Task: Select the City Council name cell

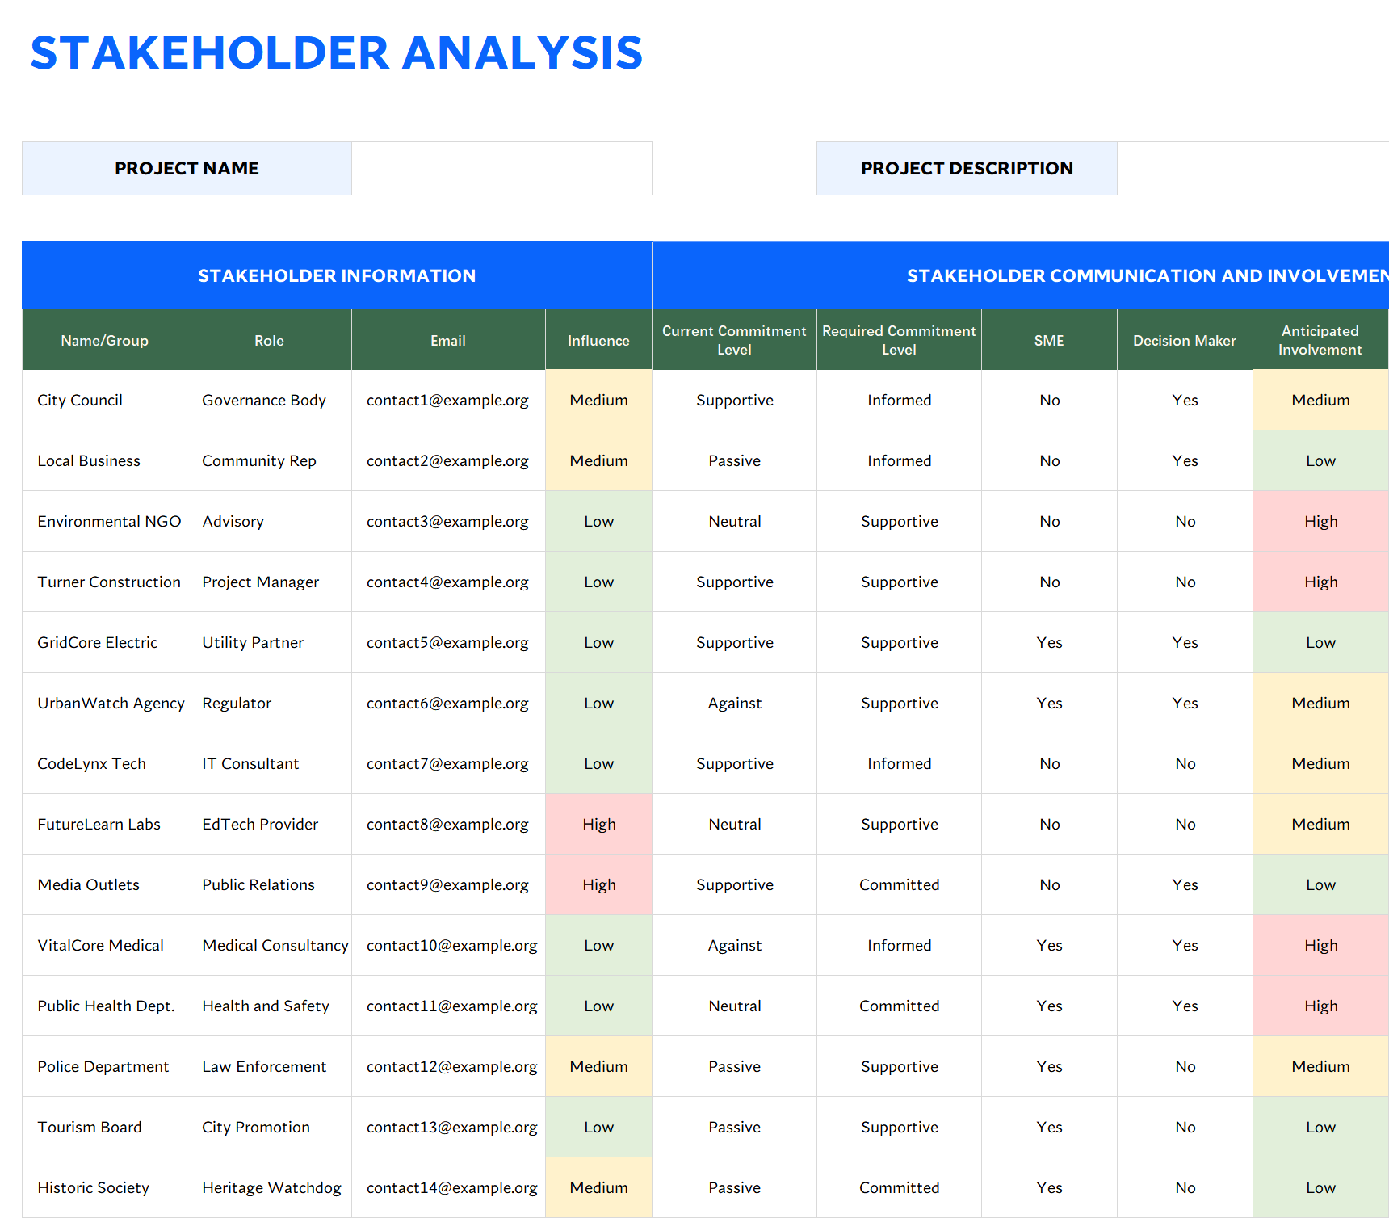Action: click(105, 400)
